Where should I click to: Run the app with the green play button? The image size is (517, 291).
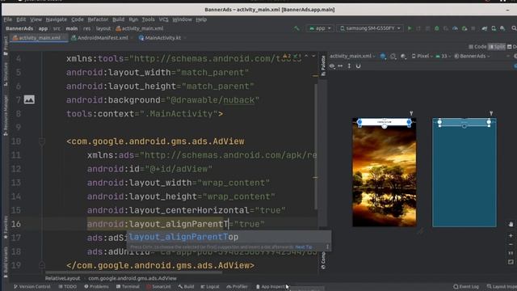(410, 29)
